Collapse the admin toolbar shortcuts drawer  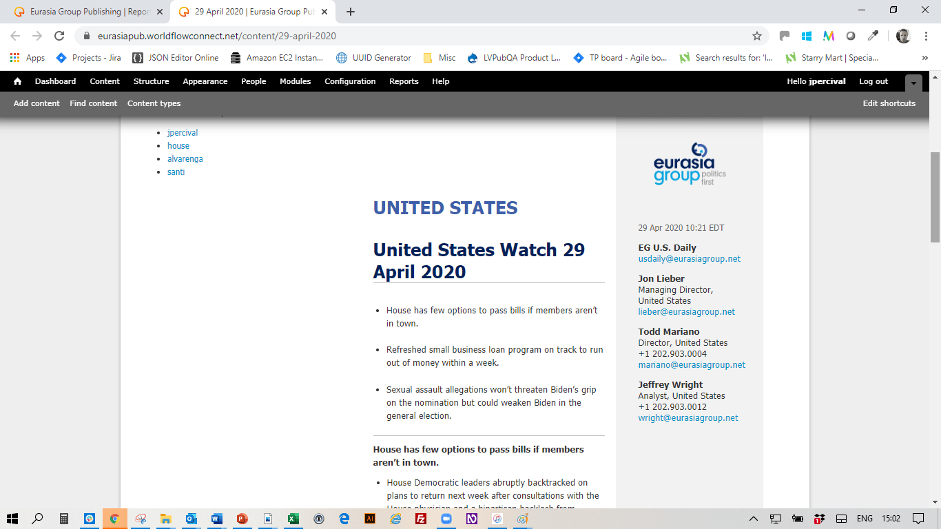(913, 82)
